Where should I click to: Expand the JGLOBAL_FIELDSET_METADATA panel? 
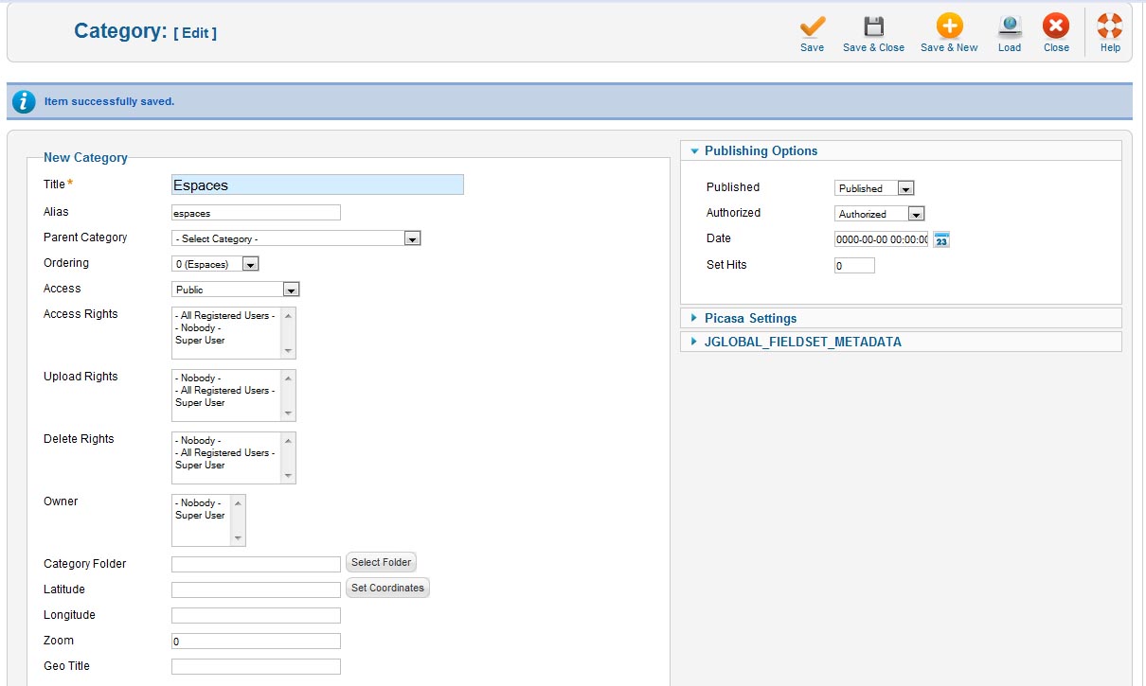pos(802,342)
